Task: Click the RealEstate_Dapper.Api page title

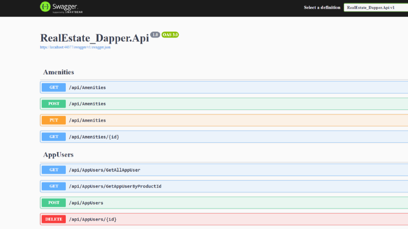Action: pyautogui.click(x=95, y=38)
